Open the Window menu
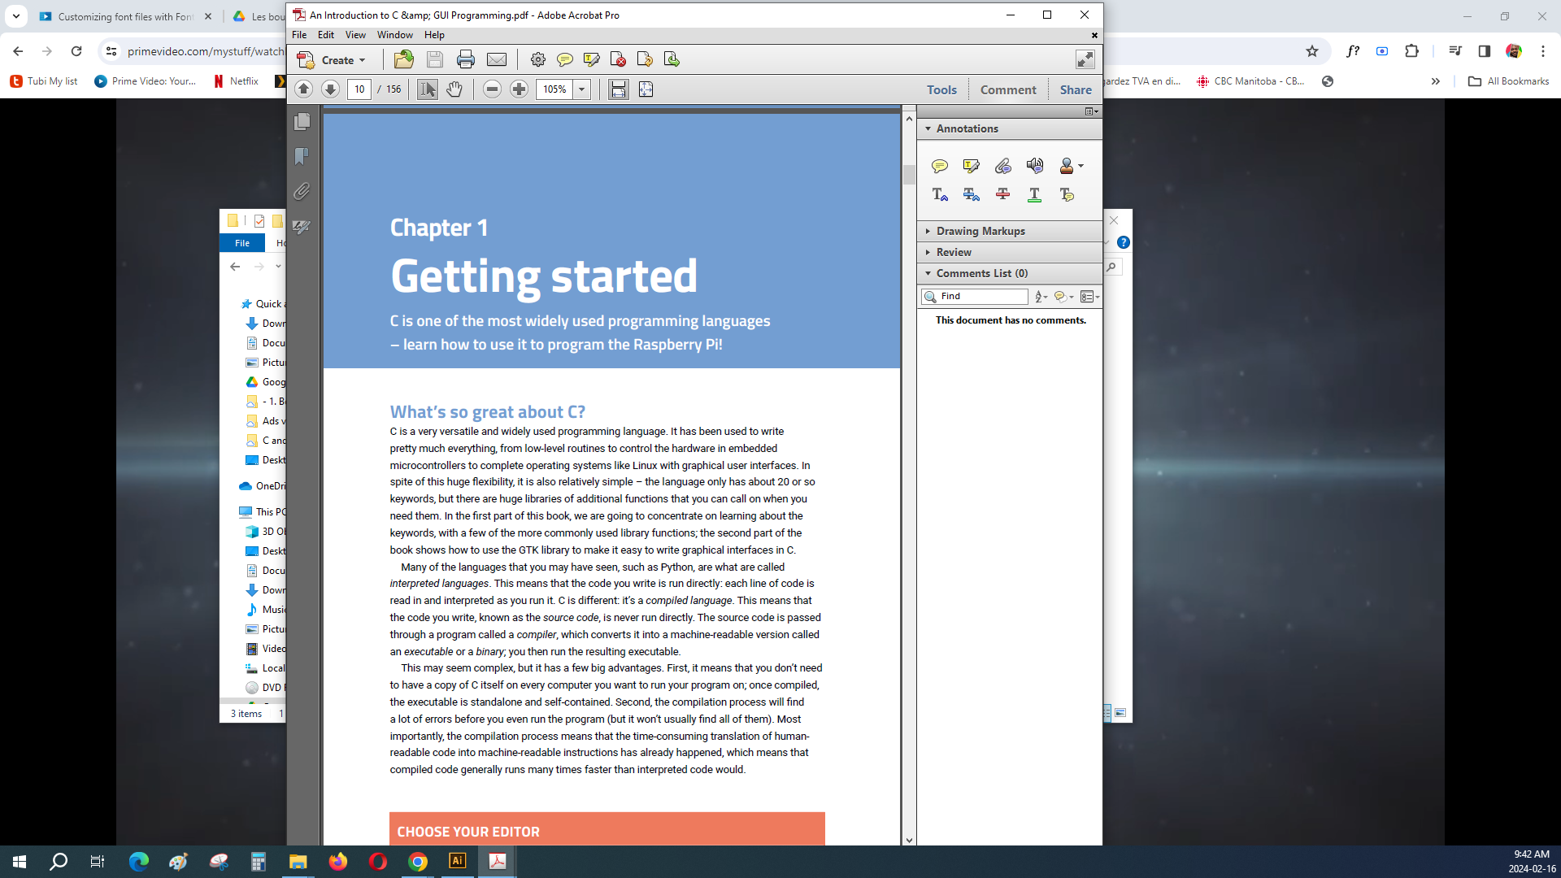The height and width of the screenshot is (878, 1561). pos(394,35)
